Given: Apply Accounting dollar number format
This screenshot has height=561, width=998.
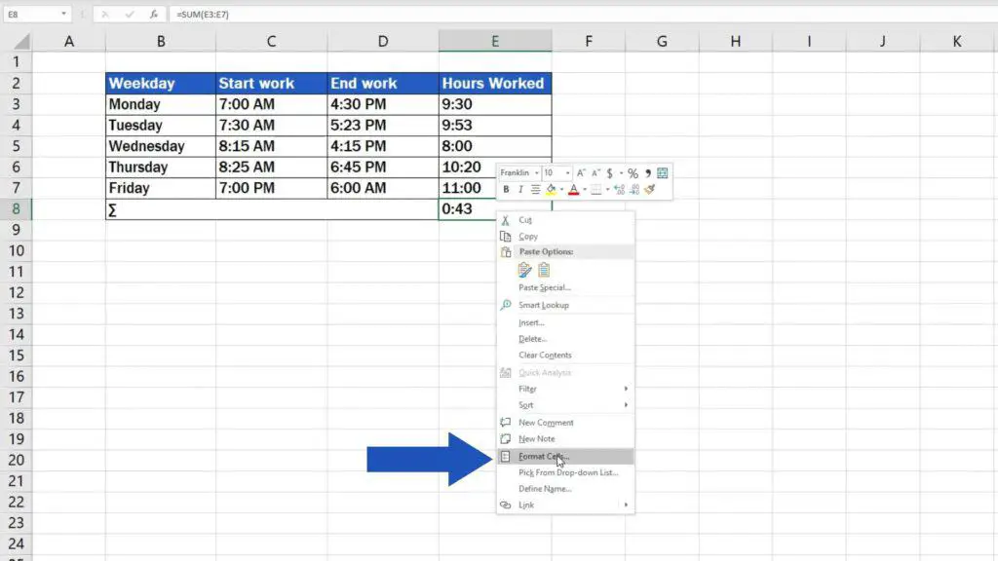Looking at the screenshot, I should 610,173.
